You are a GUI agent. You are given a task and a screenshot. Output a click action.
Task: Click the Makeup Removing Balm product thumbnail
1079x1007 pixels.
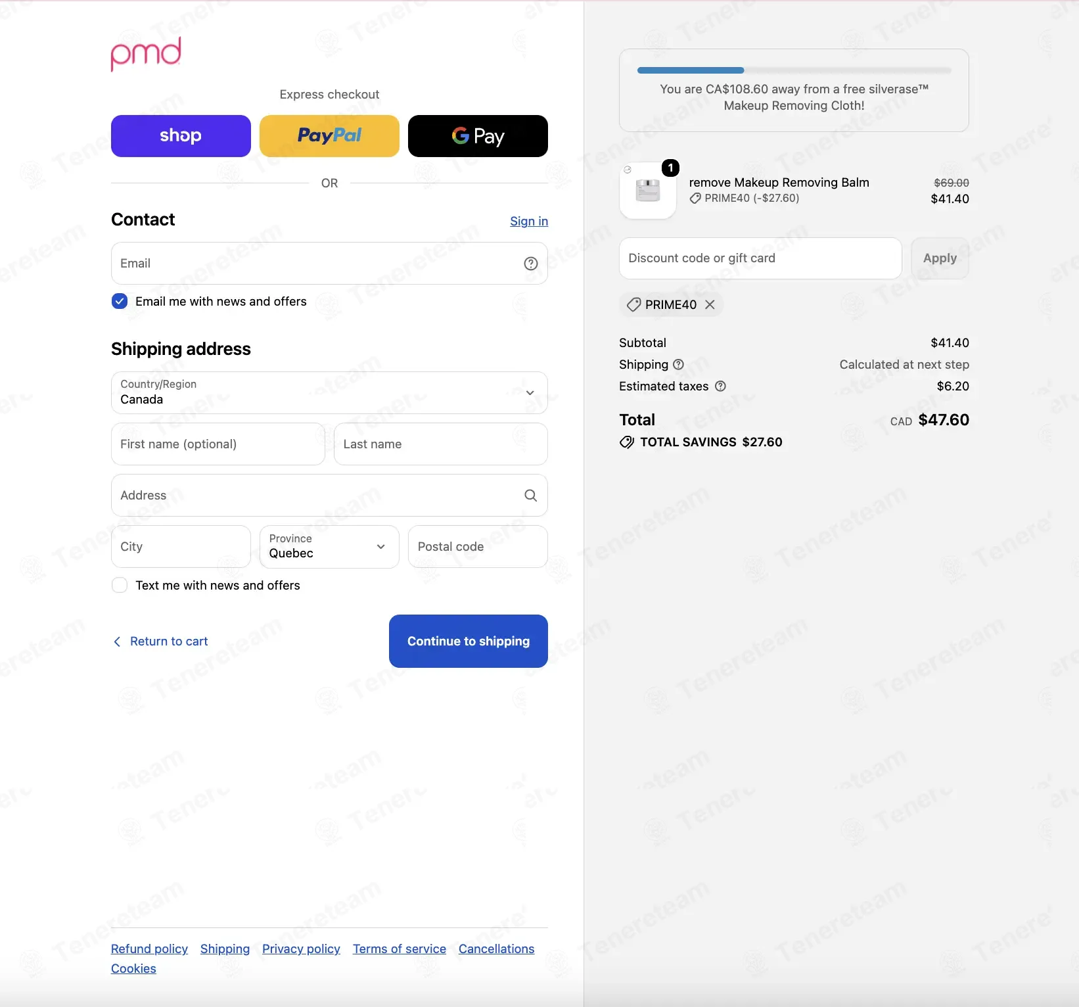tap(648, 191)
